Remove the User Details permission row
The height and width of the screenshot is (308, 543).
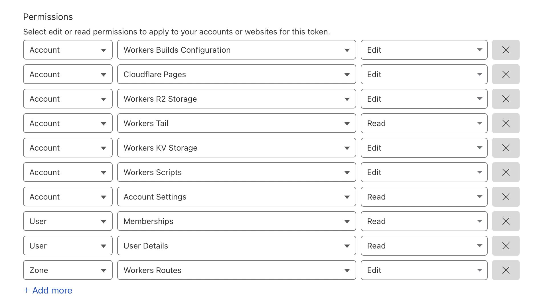coord(506,246)
